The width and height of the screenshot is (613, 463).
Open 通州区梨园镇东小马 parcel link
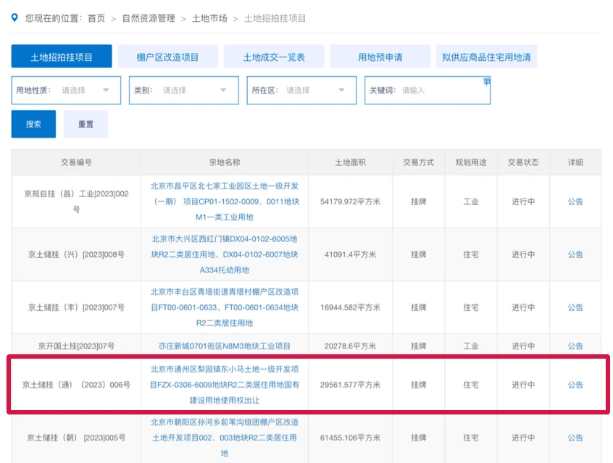point(225,385)
